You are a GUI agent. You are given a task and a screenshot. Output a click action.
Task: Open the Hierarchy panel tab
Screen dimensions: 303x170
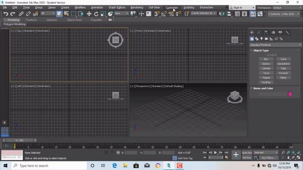(x=266, y=33)
